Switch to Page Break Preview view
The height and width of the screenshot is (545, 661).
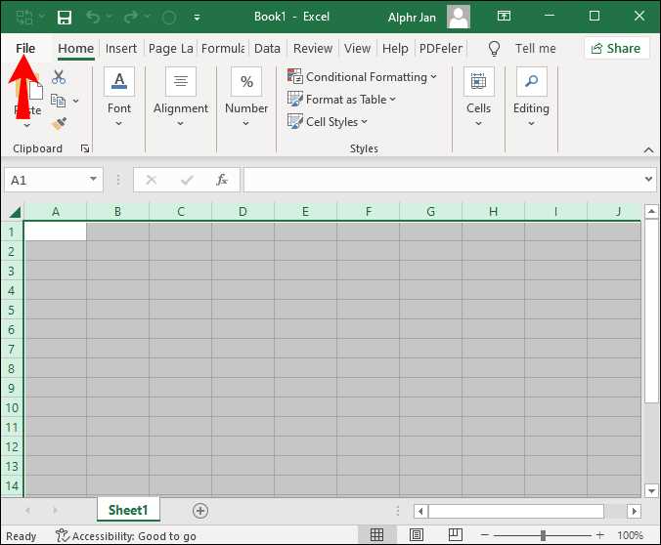[x=456, y=535]
